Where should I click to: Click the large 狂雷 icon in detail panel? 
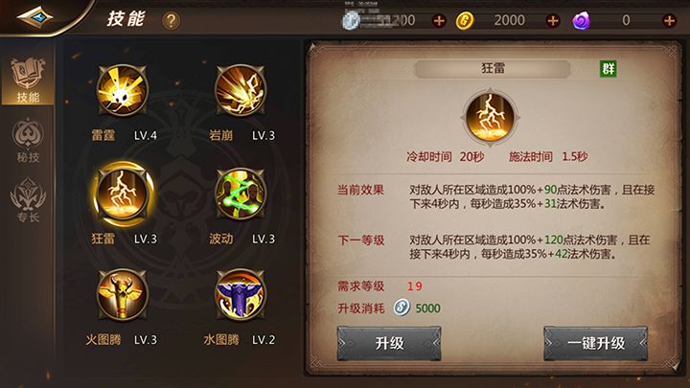pos(490,118)
